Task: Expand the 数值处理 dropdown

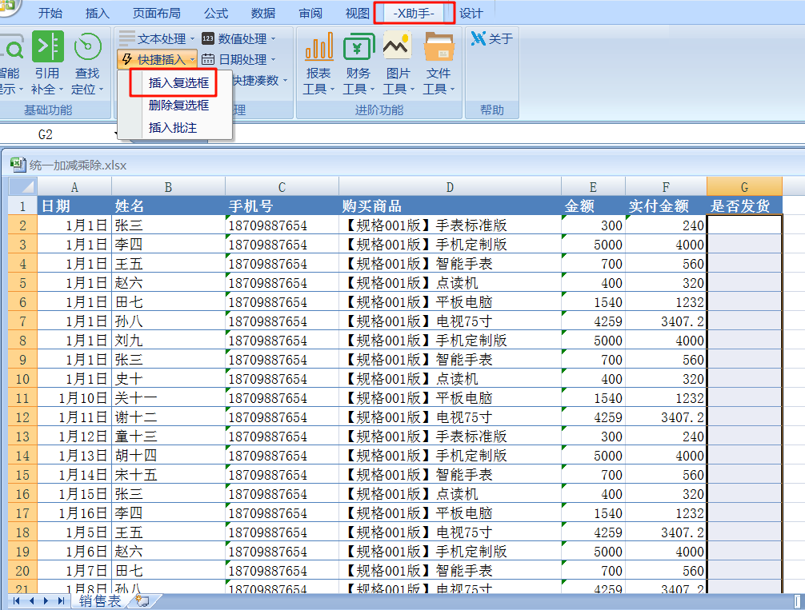Action: tap(273, 39)
